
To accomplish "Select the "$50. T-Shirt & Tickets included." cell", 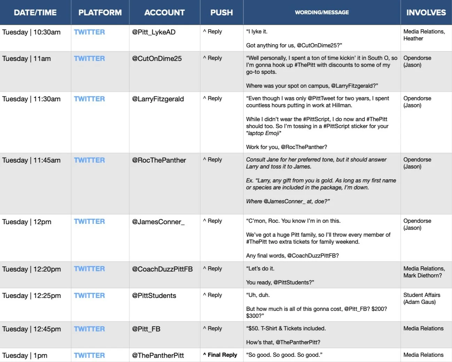I will coord(322,335).
